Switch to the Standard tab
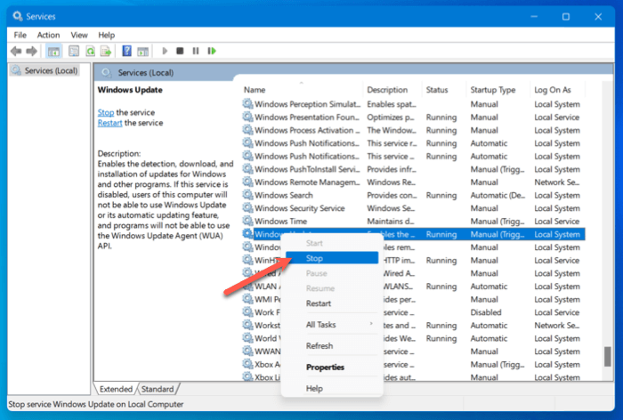This screenshot has width=623, height=420. 158,389
